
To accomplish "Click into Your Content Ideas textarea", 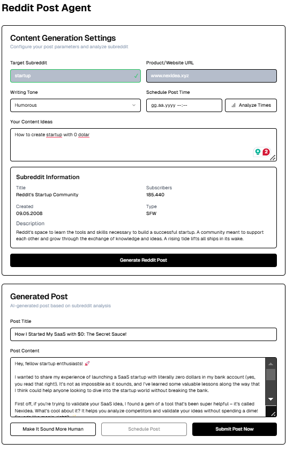I will coord(144,145).
